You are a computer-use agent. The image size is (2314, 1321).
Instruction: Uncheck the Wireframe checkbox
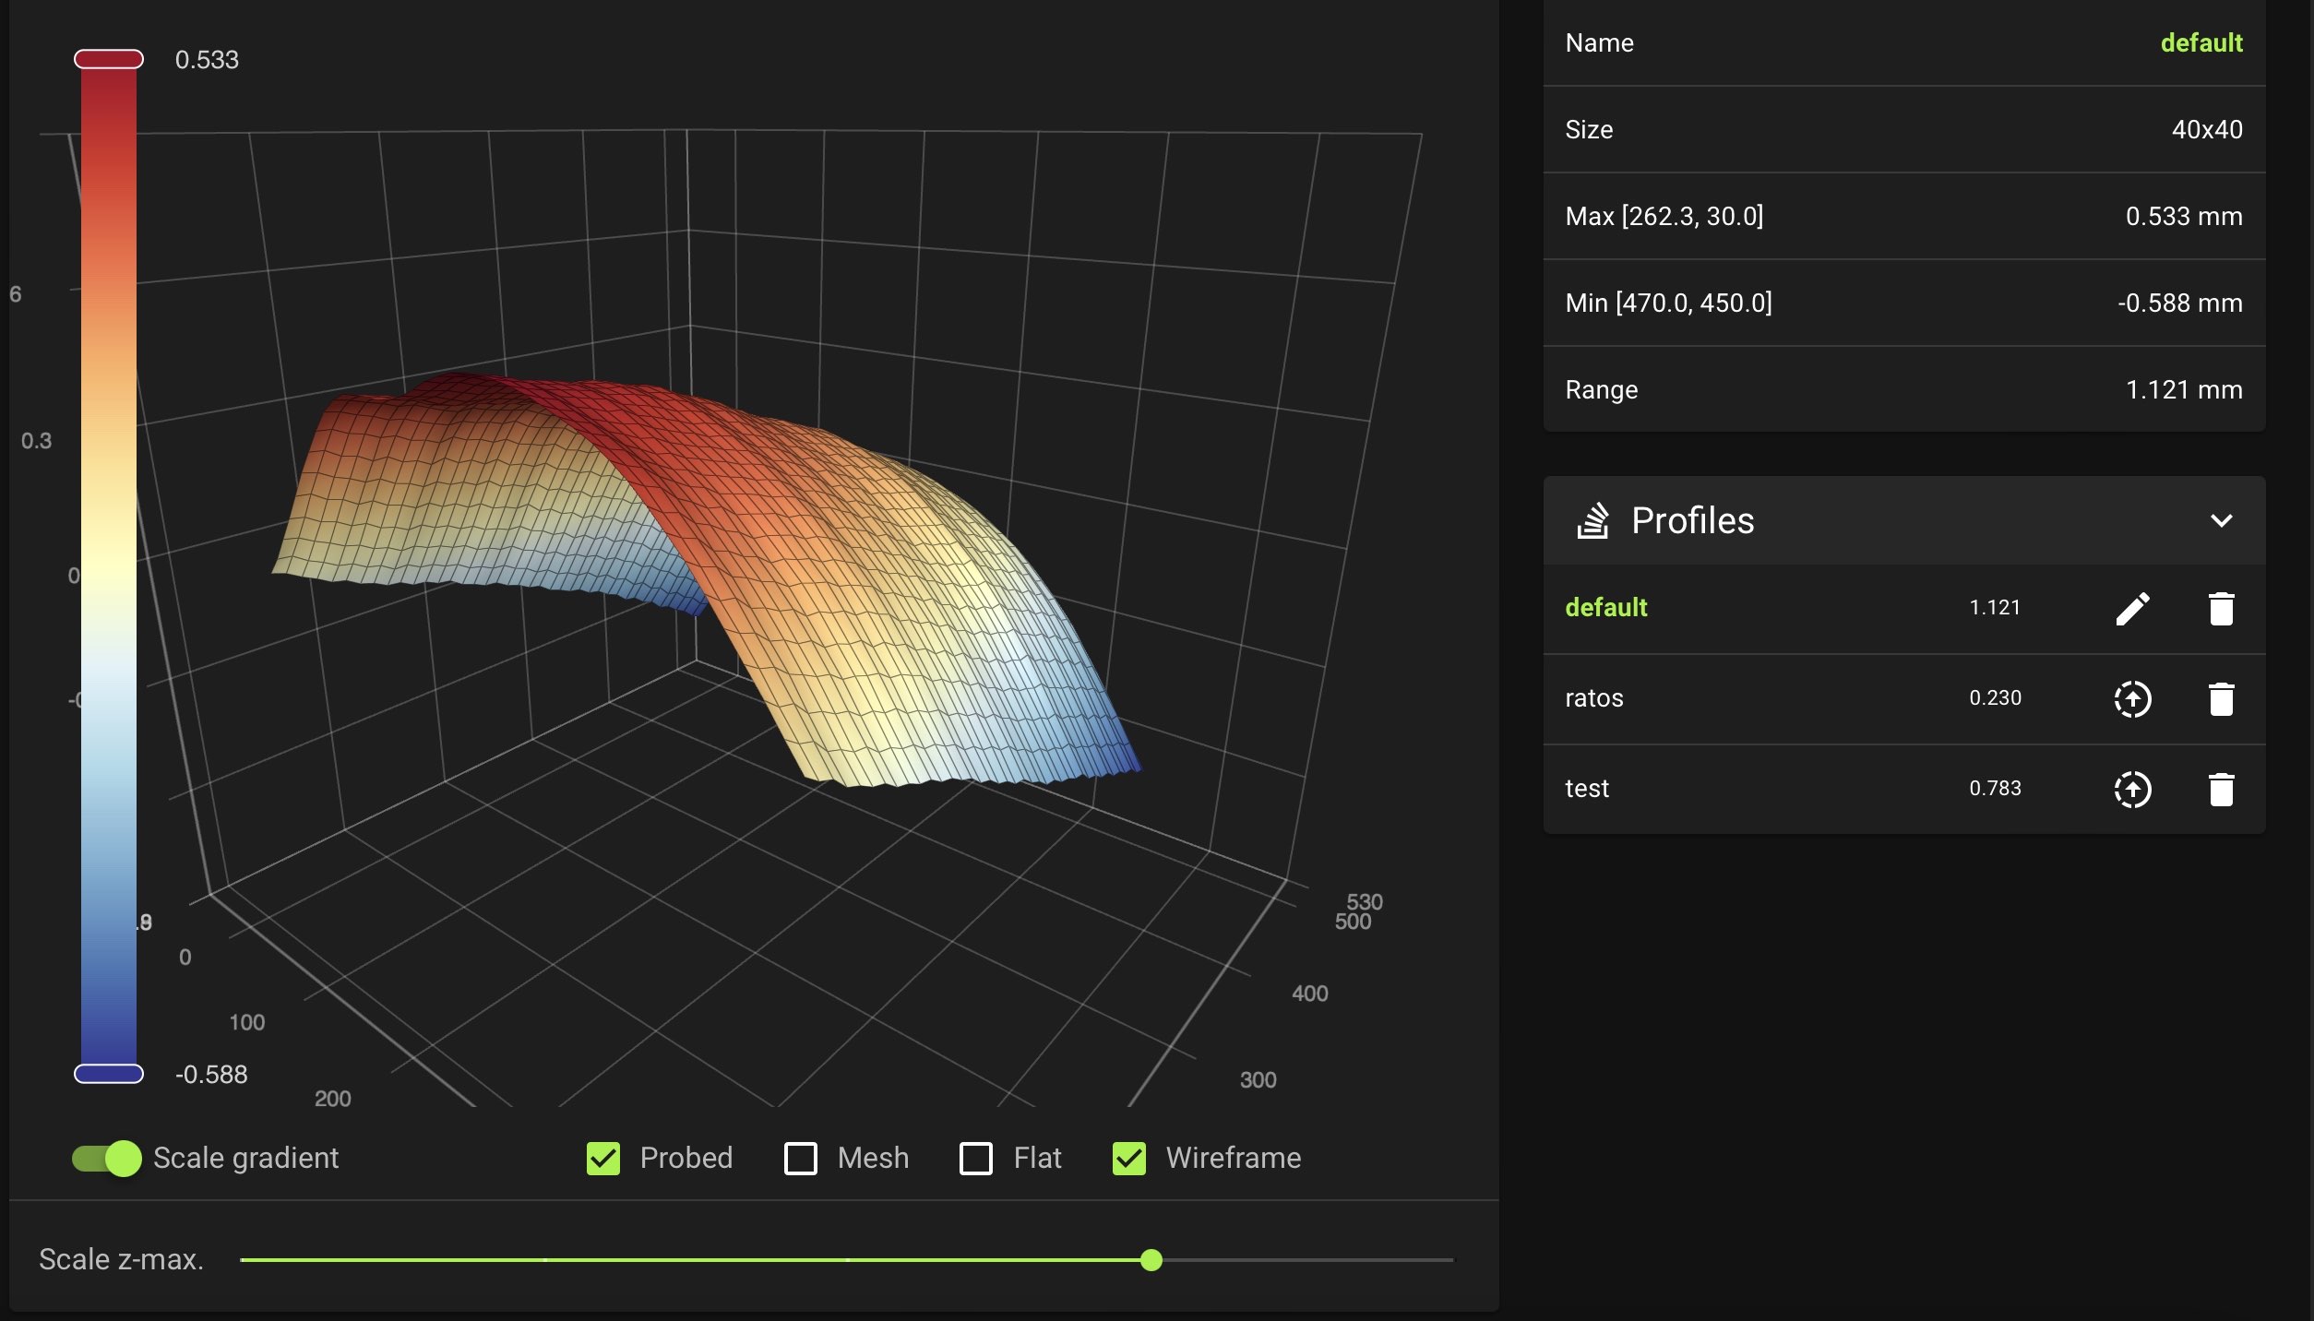1129,1158
